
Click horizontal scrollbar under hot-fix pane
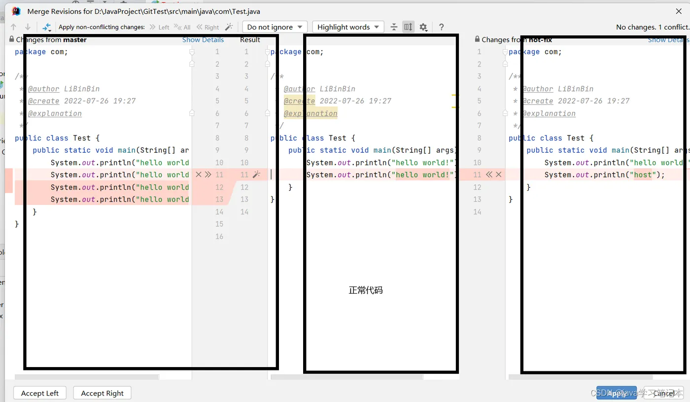point(581,377)
